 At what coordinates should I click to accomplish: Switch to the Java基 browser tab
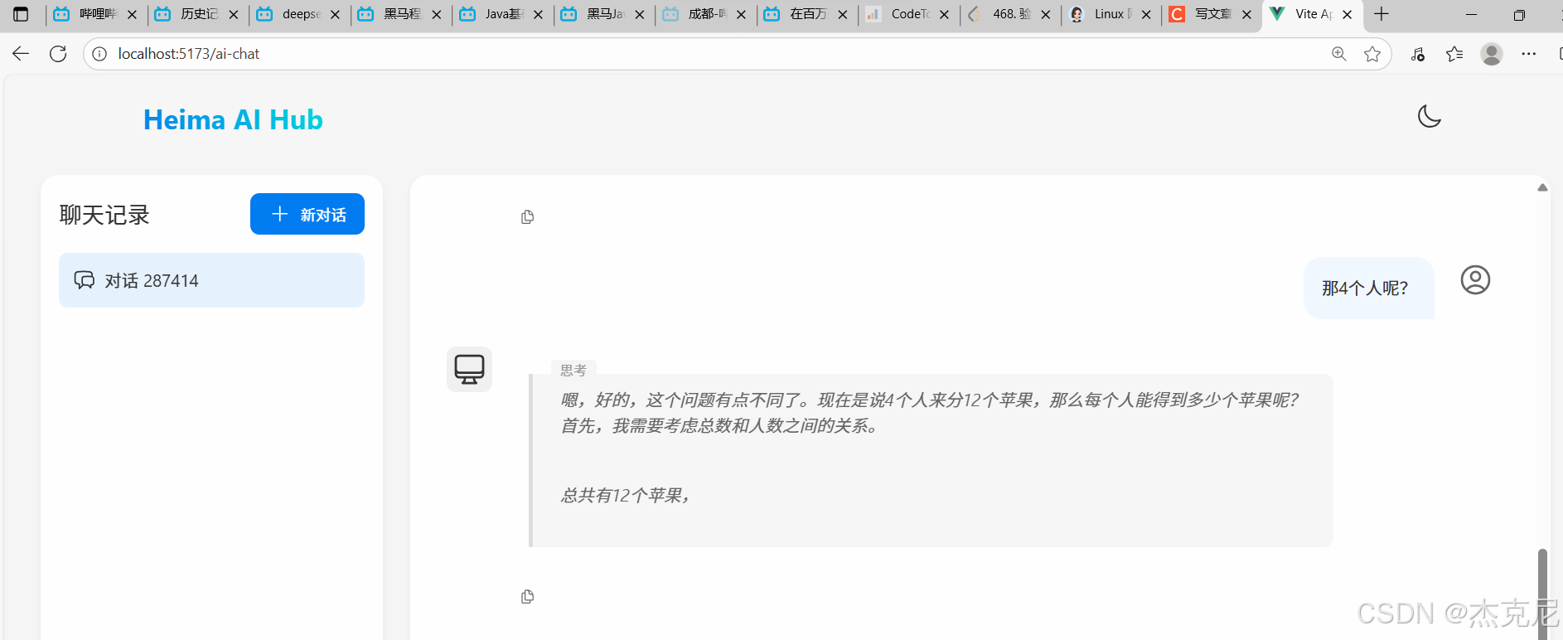pos(501,14)
